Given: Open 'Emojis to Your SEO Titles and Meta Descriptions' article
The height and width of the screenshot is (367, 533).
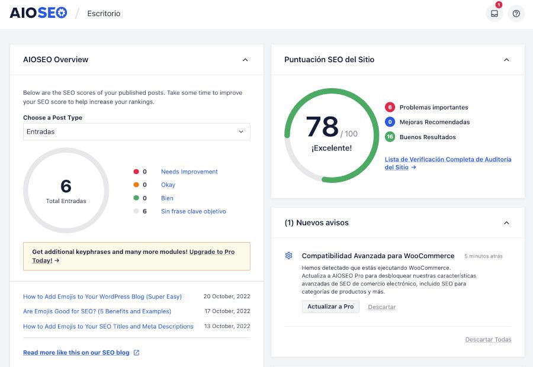Looking at the screenshot, I should click(x=108, y=326).
